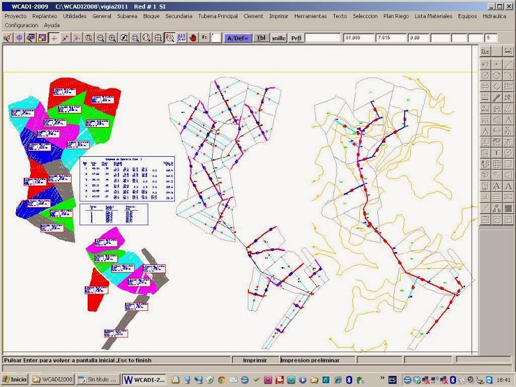Select the diagonal line drawing tool
Viewport: 516px width, 387px height.
(x=508, y=64)
